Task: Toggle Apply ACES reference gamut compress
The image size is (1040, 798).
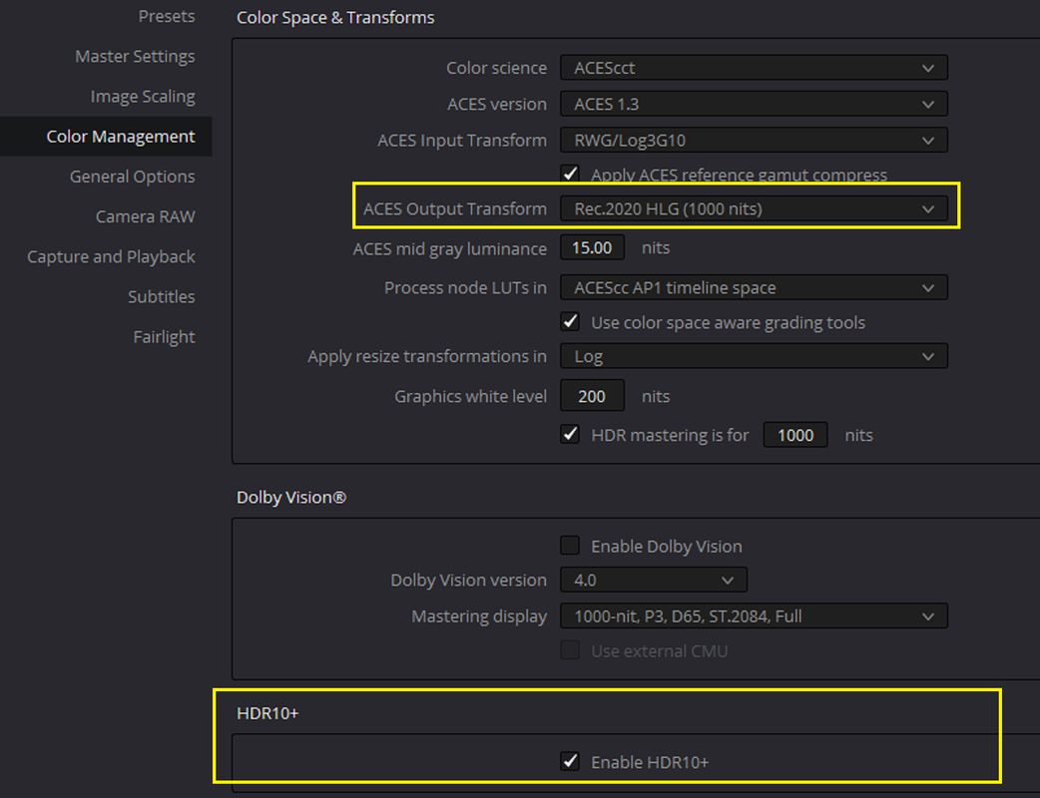Action: point(570,175)
